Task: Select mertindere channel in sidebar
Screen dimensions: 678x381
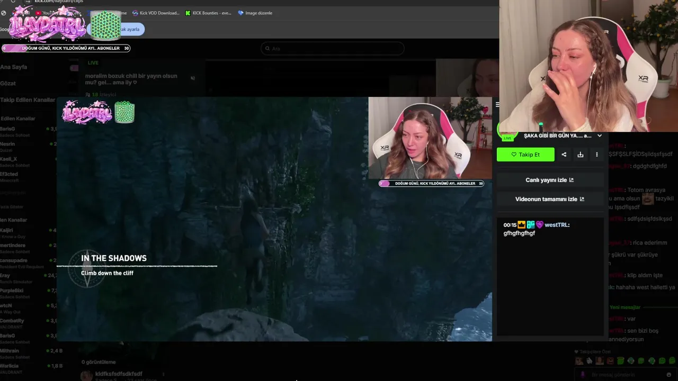Action: pyautogui.click(x=28, y=248)
